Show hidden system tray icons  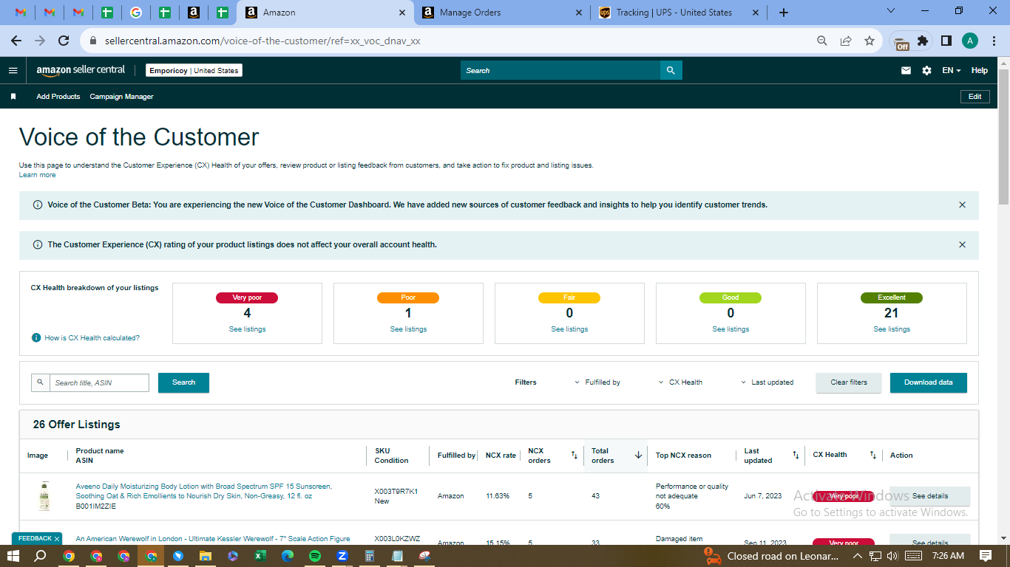click(x=857, y=556)
